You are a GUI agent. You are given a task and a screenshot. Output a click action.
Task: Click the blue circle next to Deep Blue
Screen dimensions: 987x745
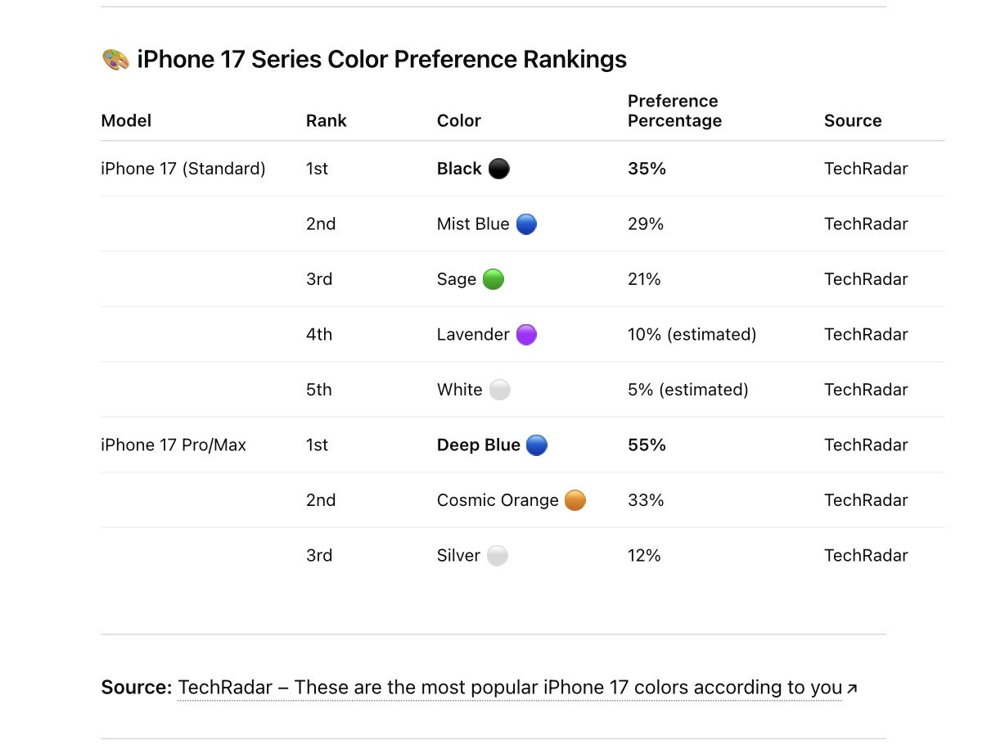(536, 445)
